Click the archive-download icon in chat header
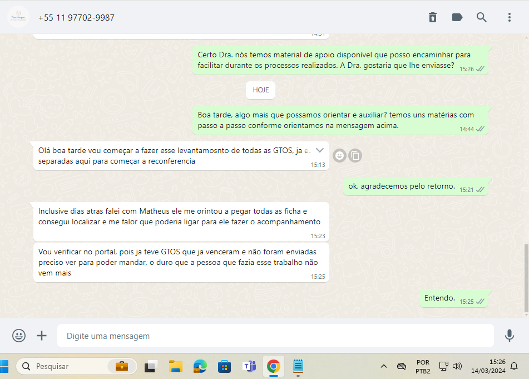This screenshot has width=529, height=379. (x=433, y=17)
